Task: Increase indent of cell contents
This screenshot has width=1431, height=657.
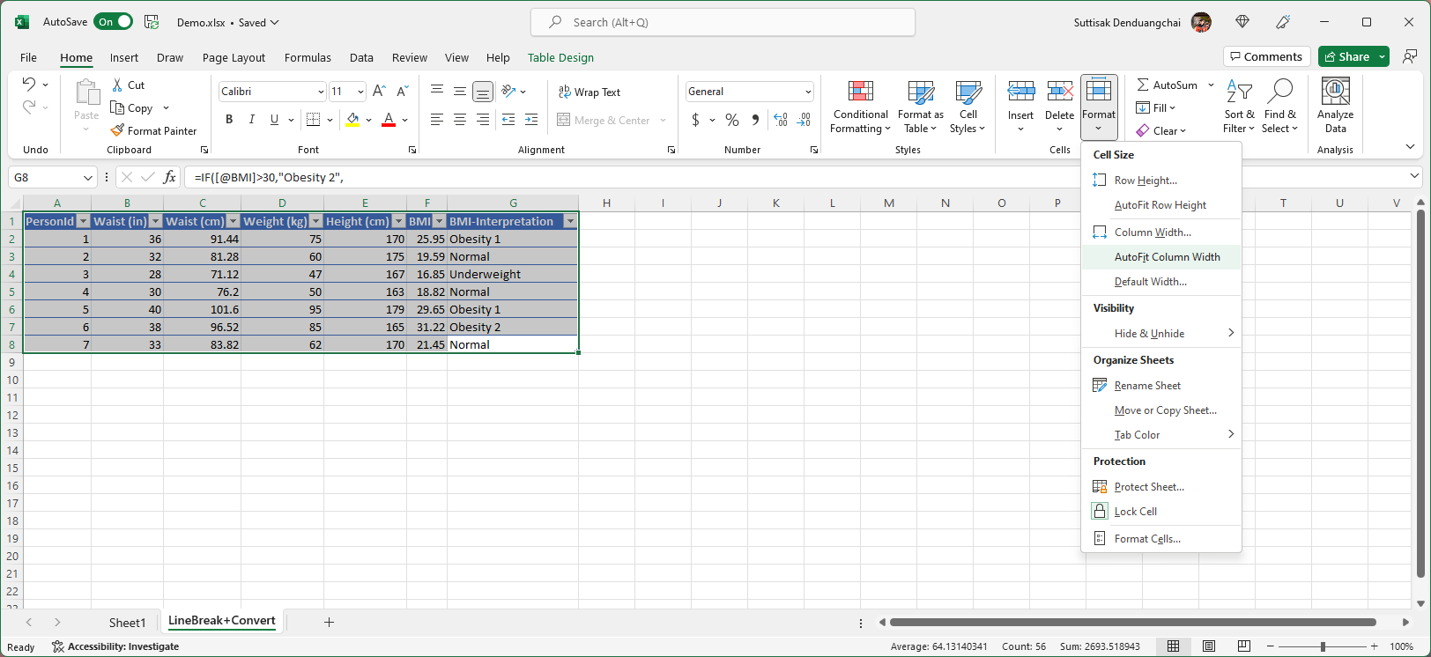Action: click(x=531, y=120)
